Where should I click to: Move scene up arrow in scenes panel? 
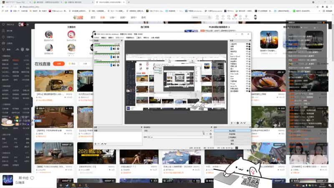pyautogui.click(x=102, y=144)
